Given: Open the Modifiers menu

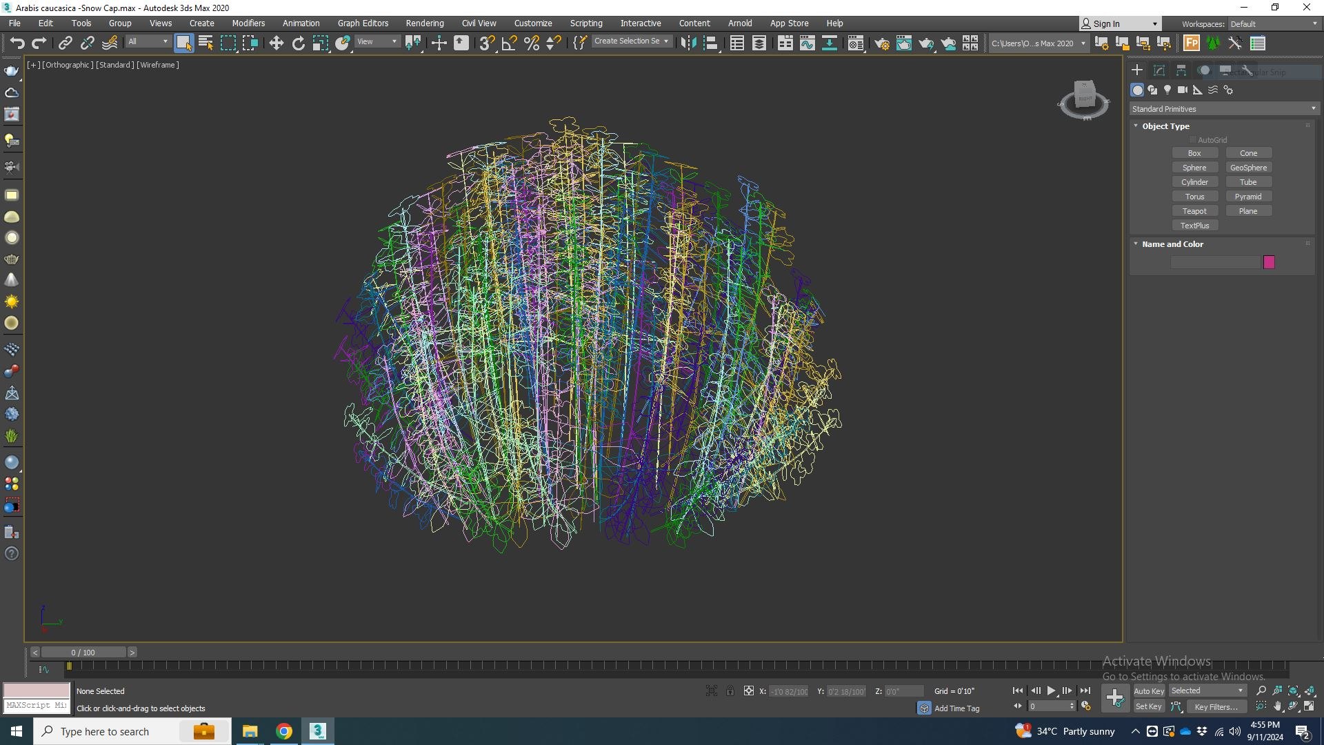Looking at the screenshot, I should (x=248, y=23).
